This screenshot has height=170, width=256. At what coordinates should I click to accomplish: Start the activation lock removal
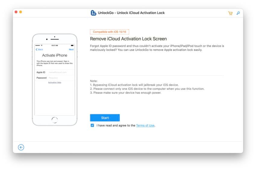[x=105, y=118]
